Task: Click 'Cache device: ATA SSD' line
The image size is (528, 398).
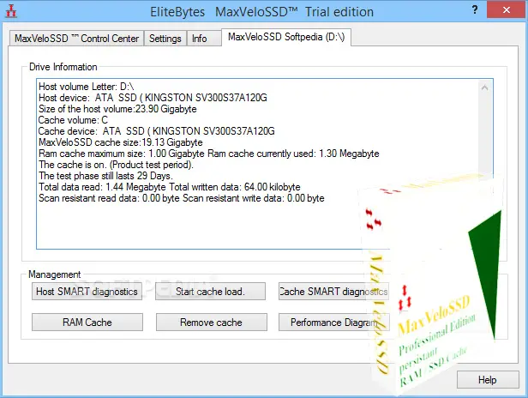Action: (157, 131)
